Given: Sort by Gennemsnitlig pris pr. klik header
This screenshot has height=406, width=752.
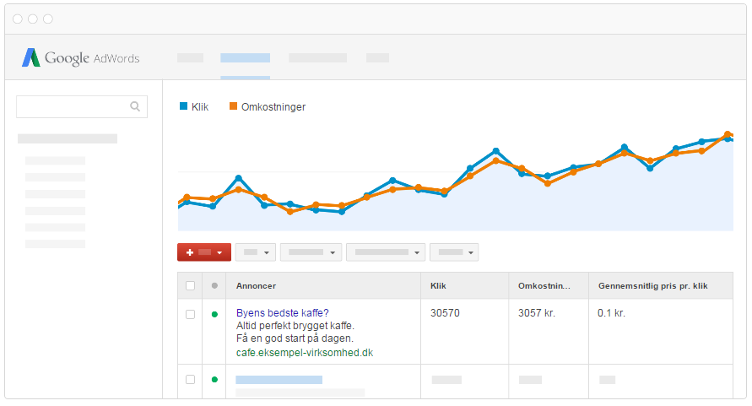Looking at the screenshot, I should tap(652, 285).
